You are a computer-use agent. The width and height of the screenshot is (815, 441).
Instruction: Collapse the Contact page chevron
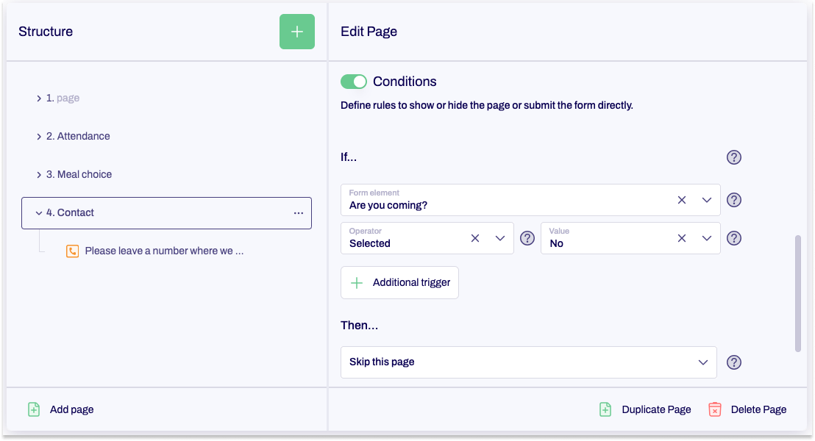click(39, 213)
